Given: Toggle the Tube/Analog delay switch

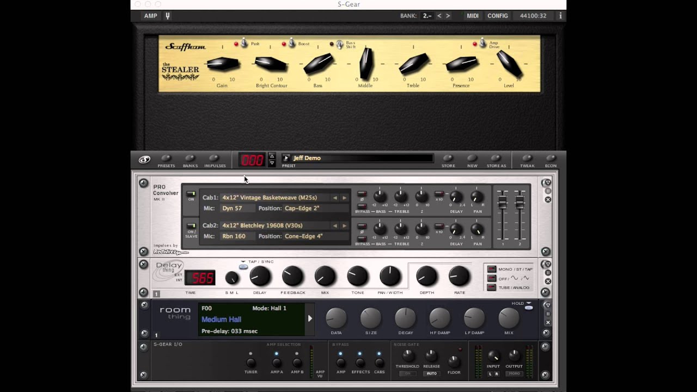Looking at the screenshot, I should click(x=492, y=287).
